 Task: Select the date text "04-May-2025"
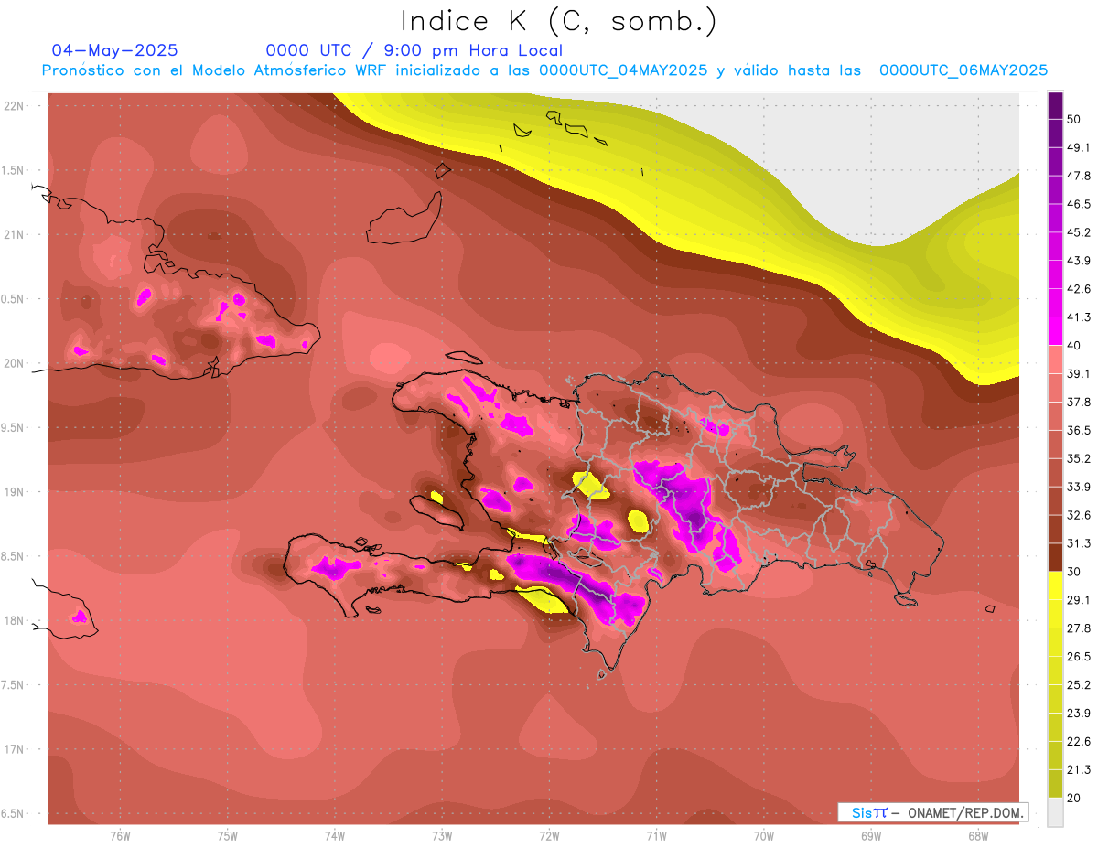(114, 50)
